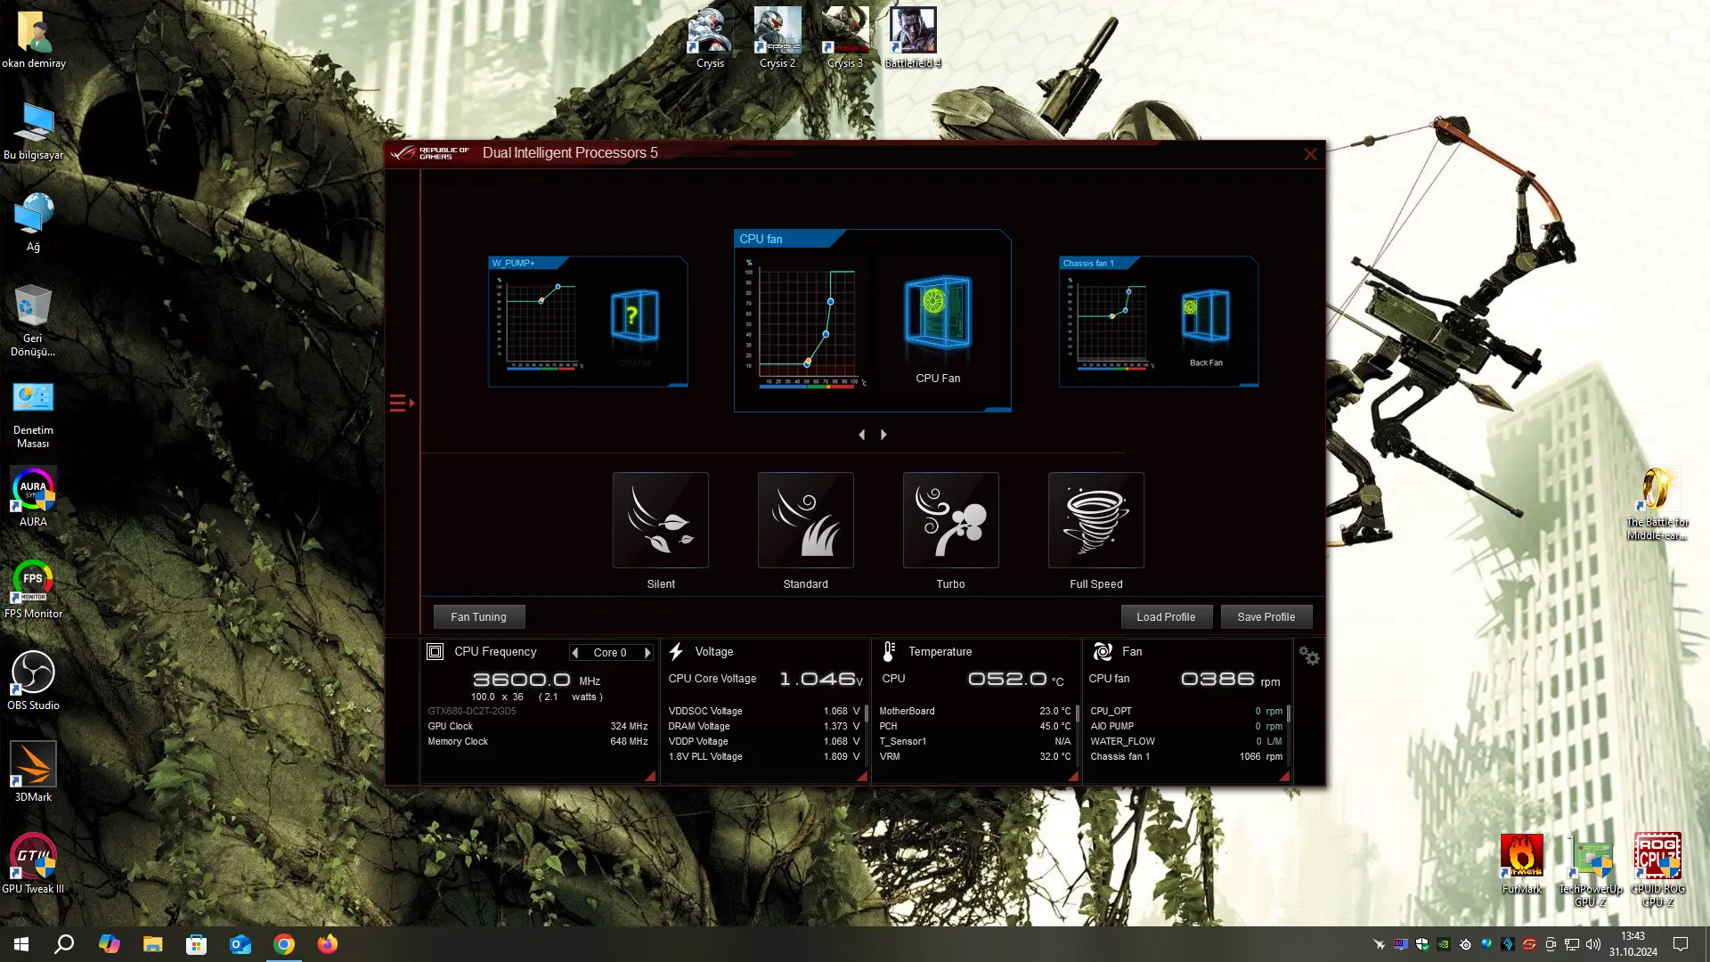Open the Windows Start menu
Image resolution: width=1710 pixels, height=962 pixels.
tap(21, 944)
